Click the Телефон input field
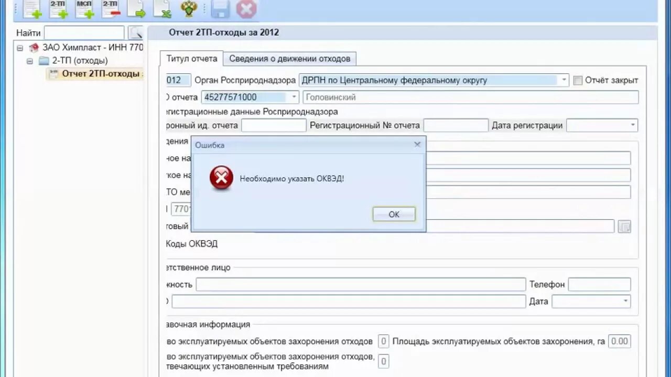Image resolution: width=671 pixels, height=377 pixels. (x=600, y=284)
